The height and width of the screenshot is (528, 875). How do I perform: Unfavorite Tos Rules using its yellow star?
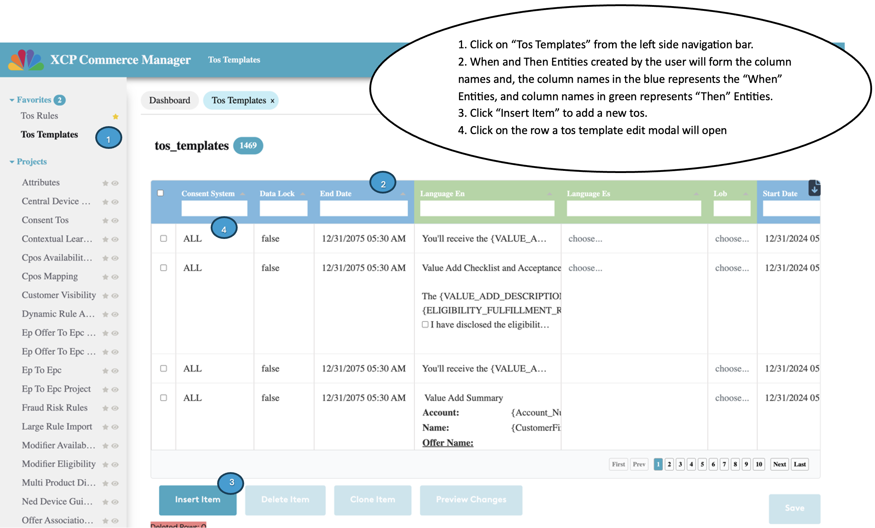(115, 116)
